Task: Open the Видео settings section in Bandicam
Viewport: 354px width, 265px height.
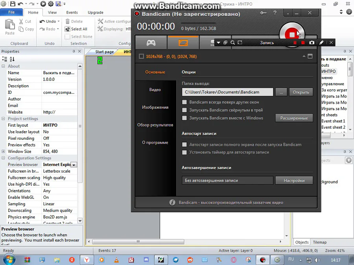Action: pos(155,90)
